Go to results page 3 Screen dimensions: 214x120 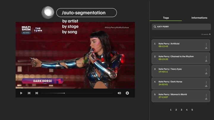point(181,110)
